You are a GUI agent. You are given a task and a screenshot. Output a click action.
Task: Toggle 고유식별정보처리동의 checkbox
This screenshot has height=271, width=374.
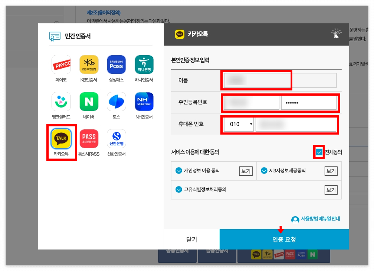click(179, 189)
